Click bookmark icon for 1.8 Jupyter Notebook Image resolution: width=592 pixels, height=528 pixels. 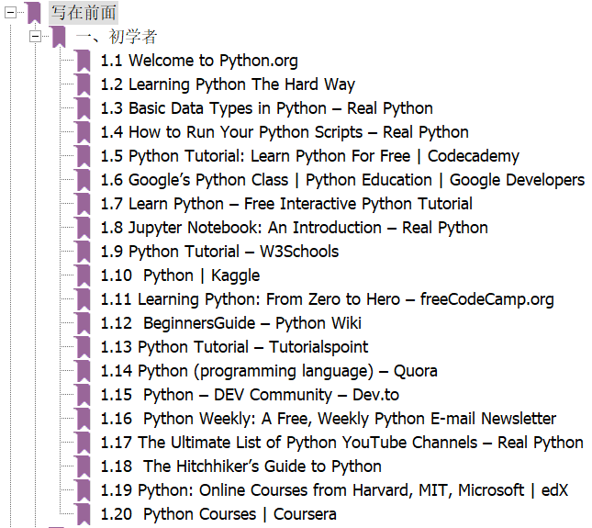point(84,228)
